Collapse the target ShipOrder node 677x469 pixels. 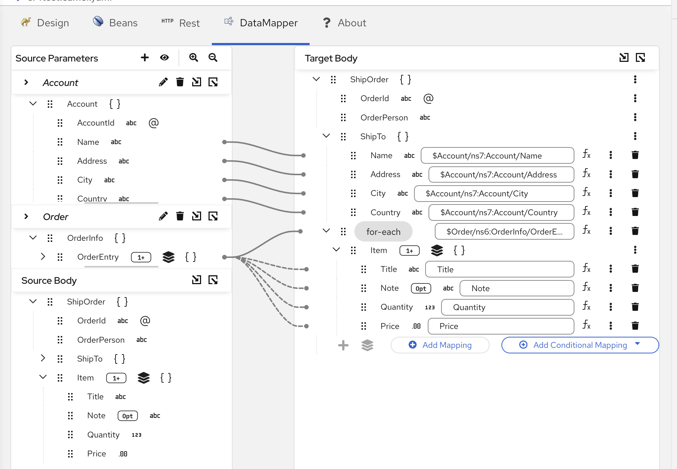click(316, 79)
